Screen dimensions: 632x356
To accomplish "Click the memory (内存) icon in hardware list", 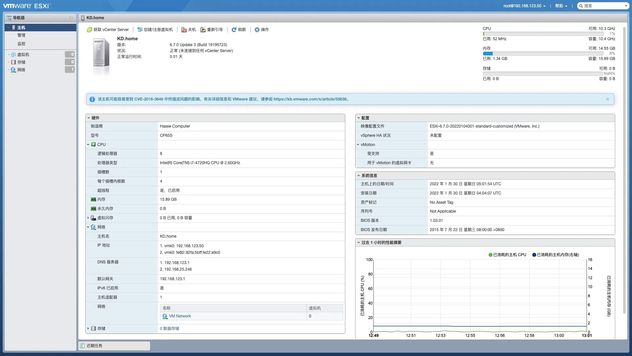I will (93, 199).
